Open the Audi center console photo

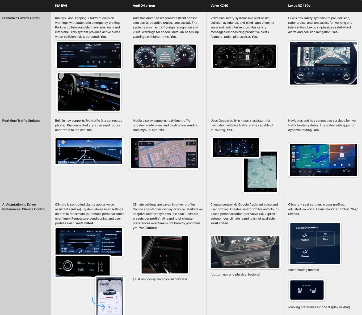[x=165, y=254]
